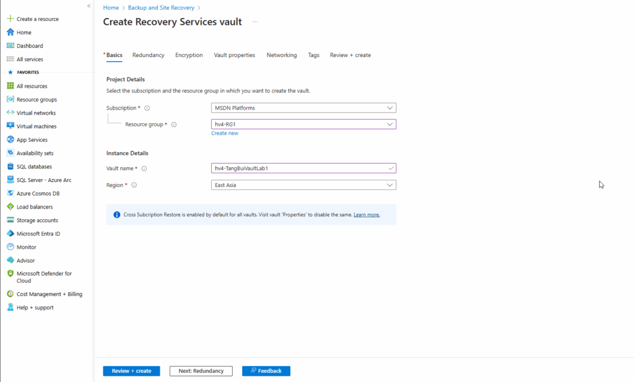Click the info icon beside Subscription
The width and height of the screenshot is (634, 382).
(147, 108)
